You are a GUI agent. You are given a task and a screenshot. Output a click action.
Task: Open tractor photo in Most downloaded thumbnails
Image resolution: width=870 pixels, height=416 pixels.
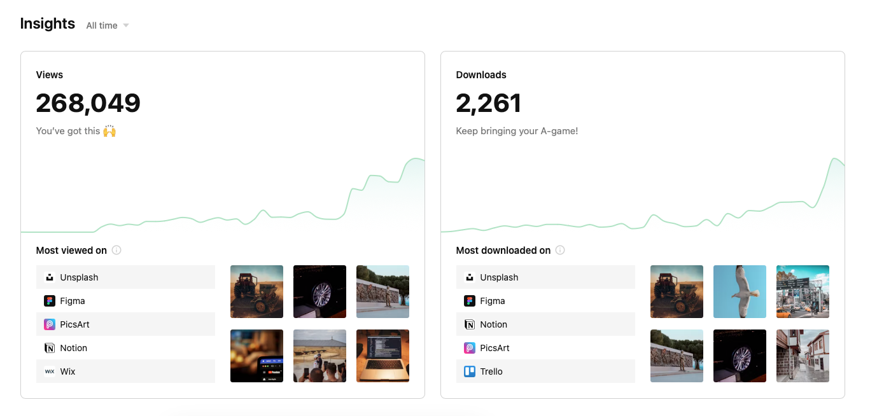click(677, 291)
